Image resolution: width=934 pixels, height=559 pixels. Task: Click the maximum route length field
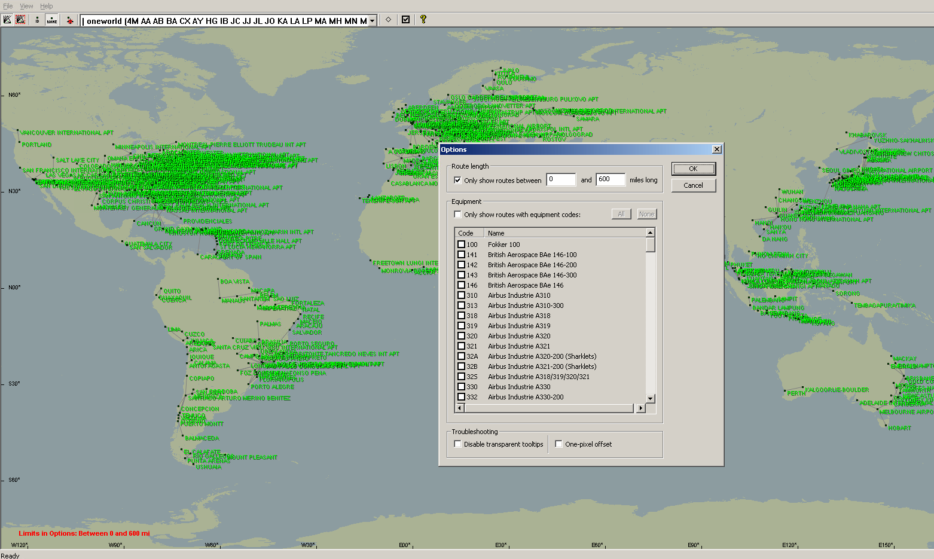pos(610,179)
